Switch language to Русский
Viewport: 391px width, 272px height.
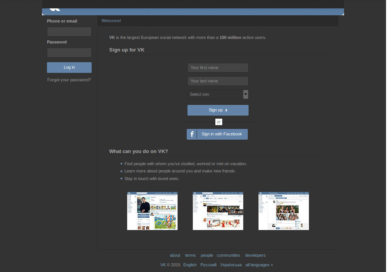[x=208, y=265]
